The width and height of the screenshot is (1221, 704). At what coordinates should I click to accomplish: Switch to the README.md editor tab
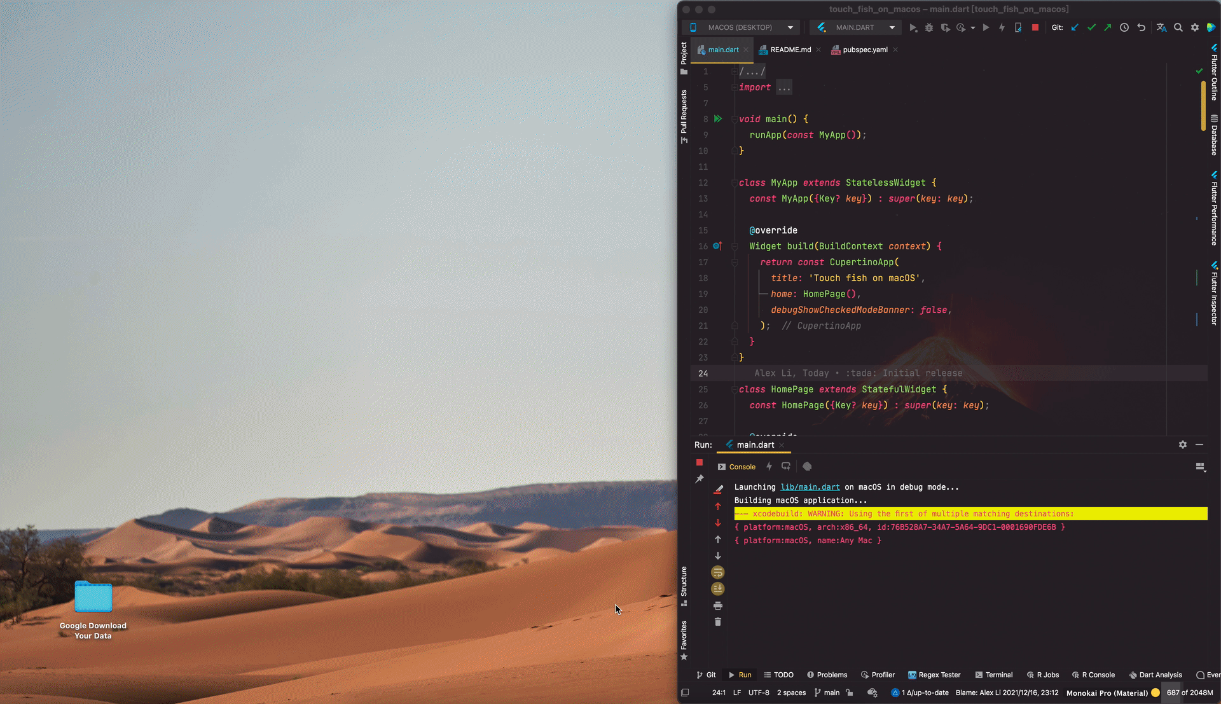tap(790, 50)
